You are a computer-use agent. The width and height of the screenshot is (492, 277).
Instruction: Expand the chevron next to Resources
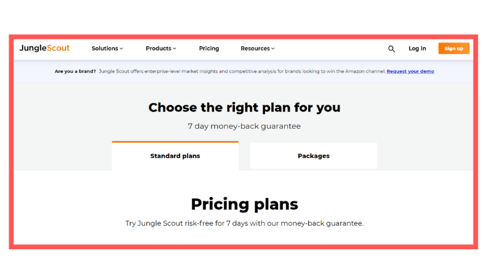[x=273, y=49]
